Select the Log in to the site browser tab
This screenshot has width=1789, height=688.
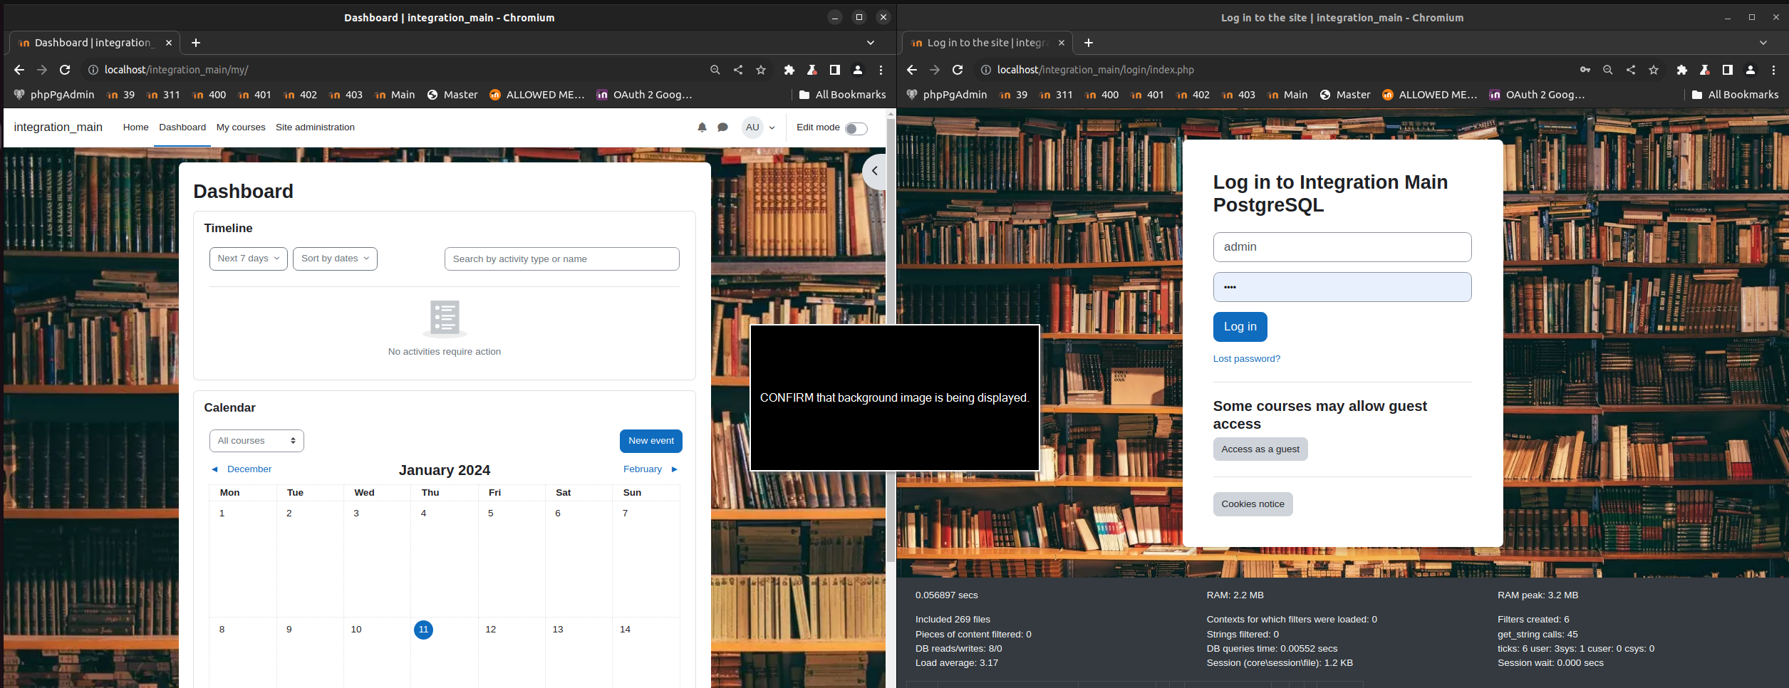click(x=987, y=43)
